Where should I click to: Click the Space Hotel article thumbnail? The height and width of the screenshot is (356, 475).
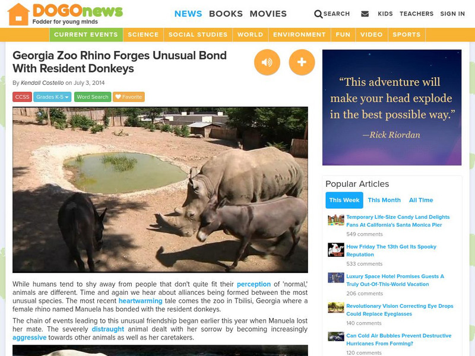(336, 278)
